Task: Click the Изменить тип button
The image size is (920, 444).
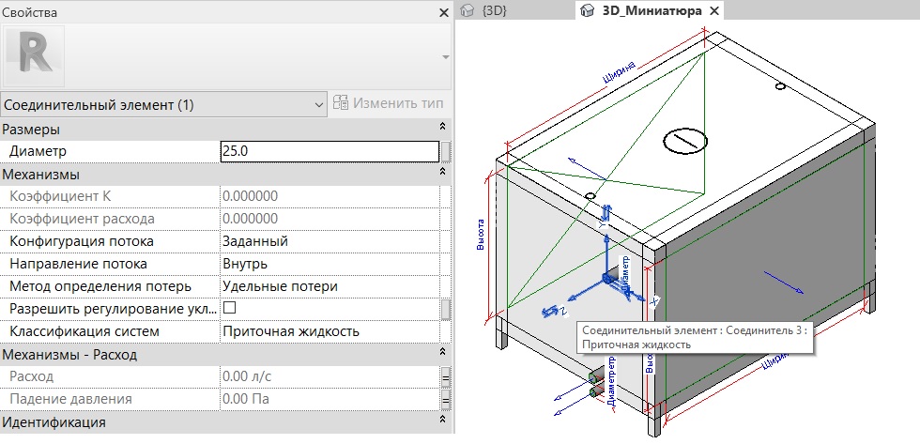Action: [387, 104]
